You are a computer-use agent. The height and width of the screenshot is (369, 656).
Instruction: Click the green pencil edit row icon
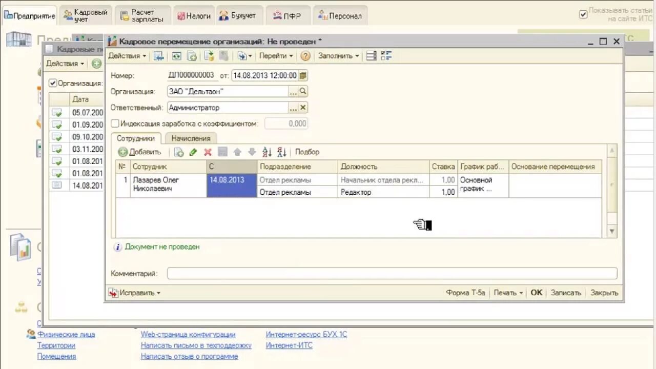(x=193, y=152)
